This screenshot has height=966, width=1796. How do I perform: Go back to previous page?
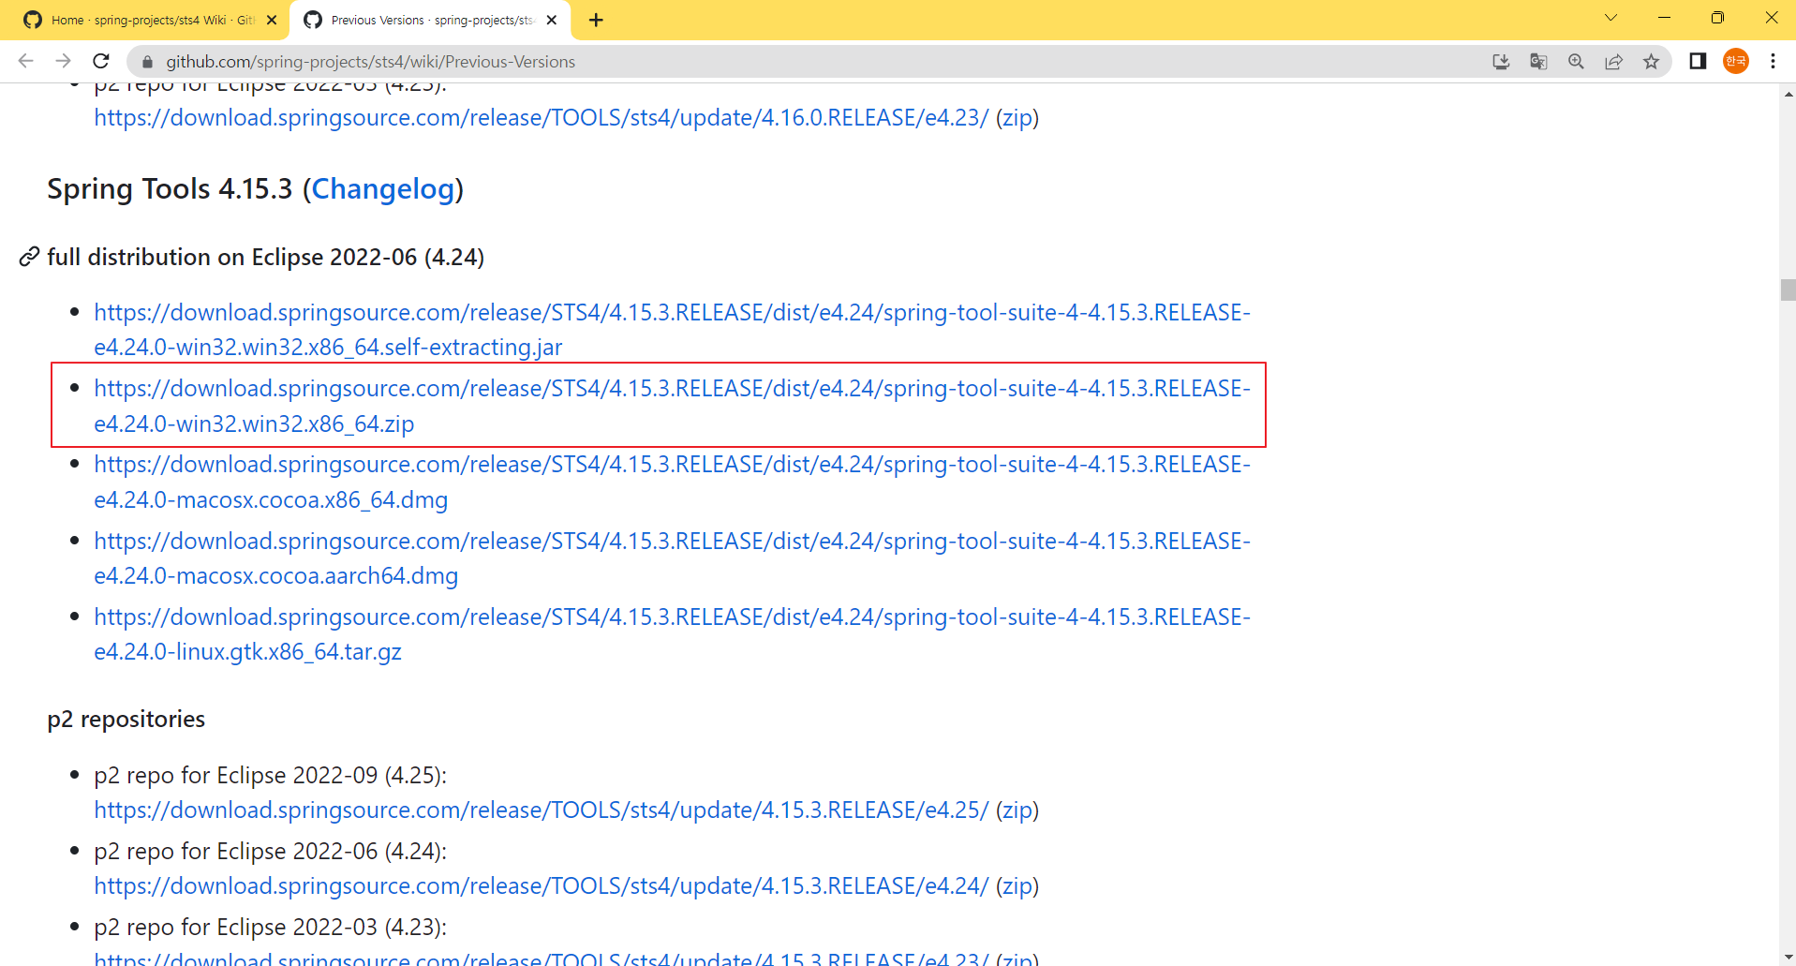[25, 61]
